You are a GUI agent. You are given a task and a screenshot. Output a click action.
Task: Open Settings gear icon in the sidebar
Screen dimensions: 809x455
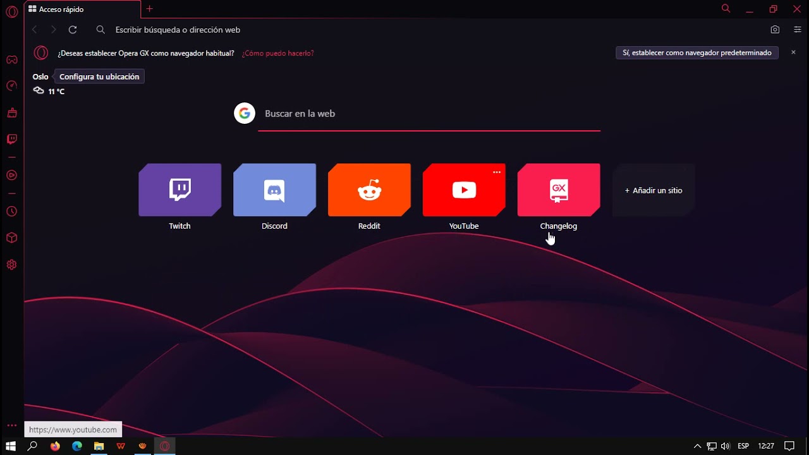point(11,265)
